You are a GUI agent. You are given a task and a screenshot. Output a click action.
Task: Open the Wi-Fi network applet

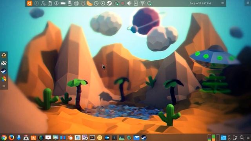click(142, 3)
